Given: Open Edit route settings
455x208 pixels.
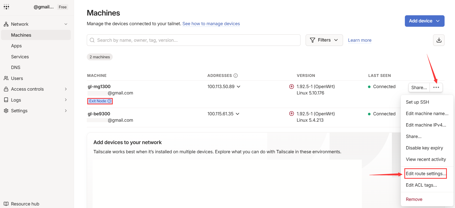Looking at the screenshot, I should click(x=426, y=174).
